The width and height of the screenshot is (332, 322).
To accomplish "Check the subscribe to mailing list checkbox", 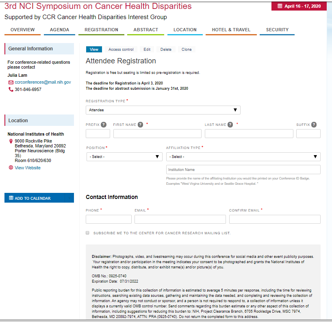I will (x=87, y=233).
